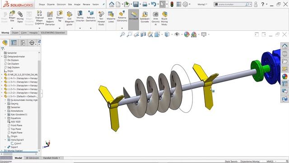
Task: Click the Referans Geometrisi icon
Action: coord(91,13)
